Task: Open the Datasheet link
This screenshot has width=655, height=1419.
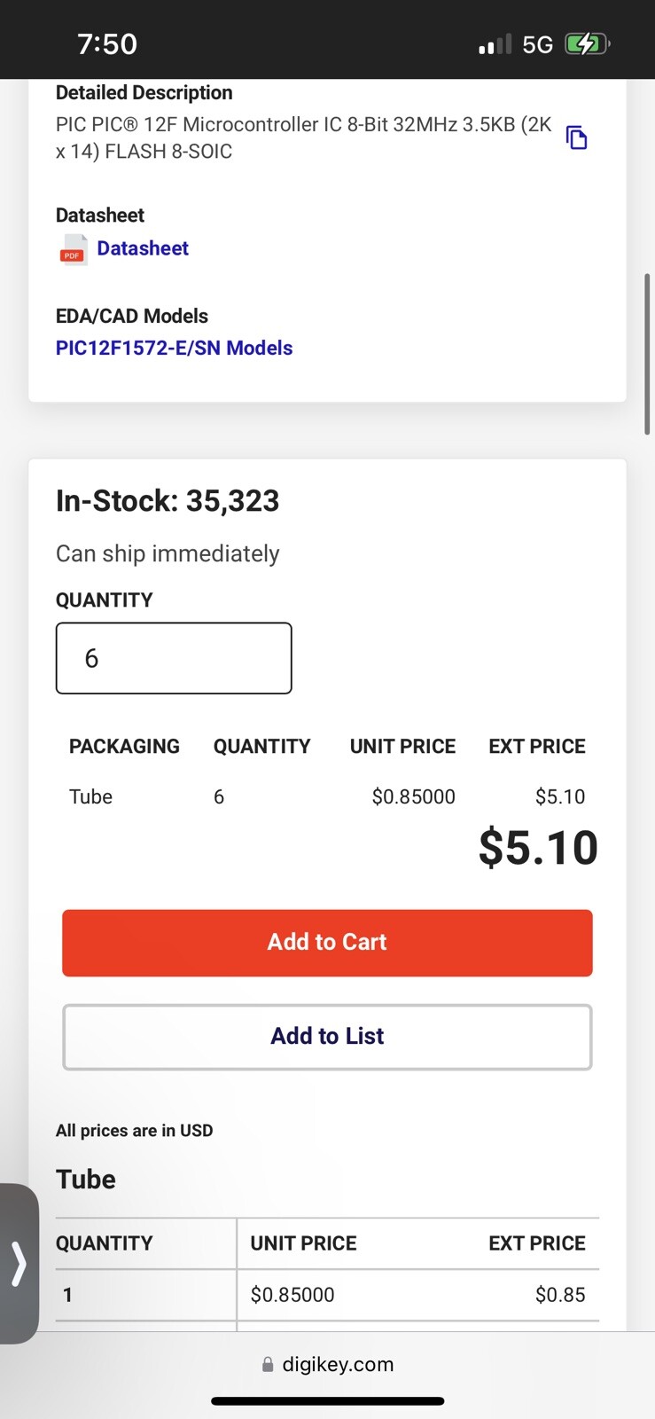Action: pos(143,248)
